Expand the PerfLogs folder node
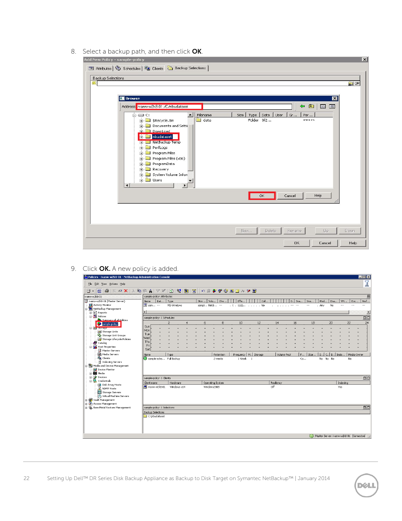402x521 pixels. coord(142,148)
